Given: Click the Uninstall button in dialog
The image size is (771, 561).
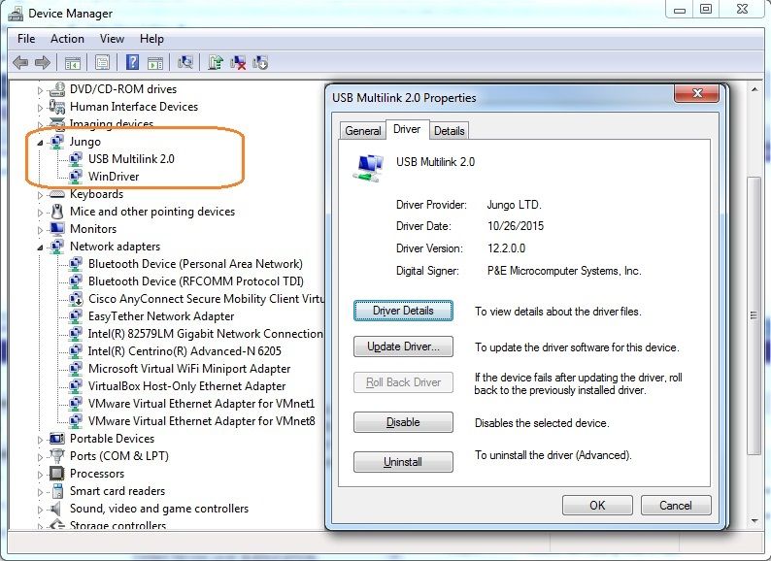Looking at the screenshot, I should pos(403,462).
